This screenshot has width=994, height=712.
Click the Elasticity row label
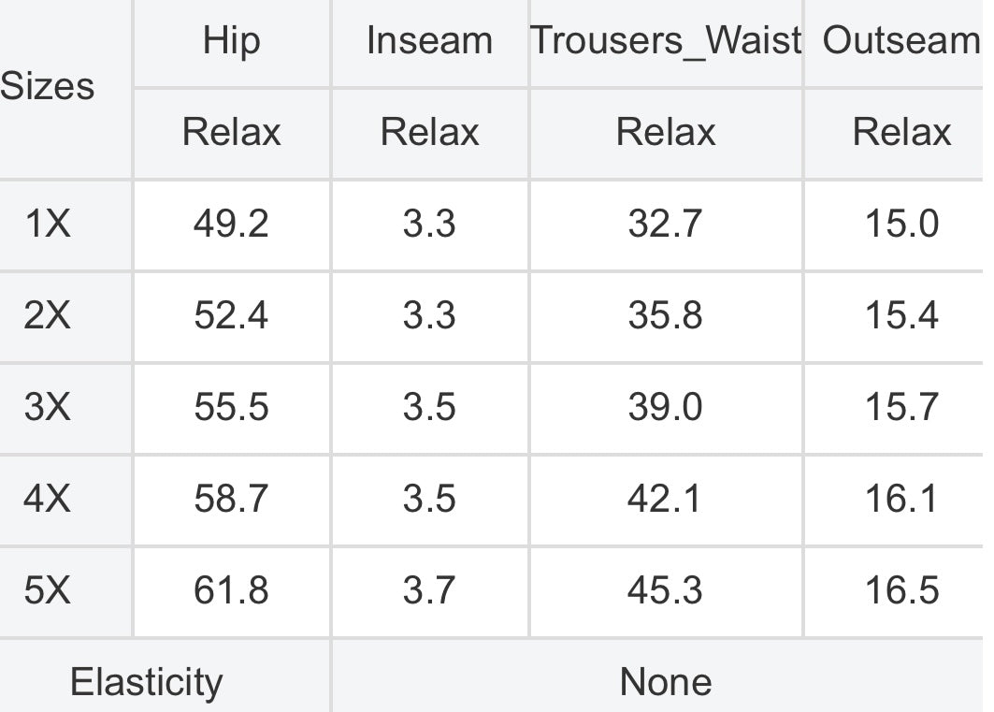pos(147,682)
